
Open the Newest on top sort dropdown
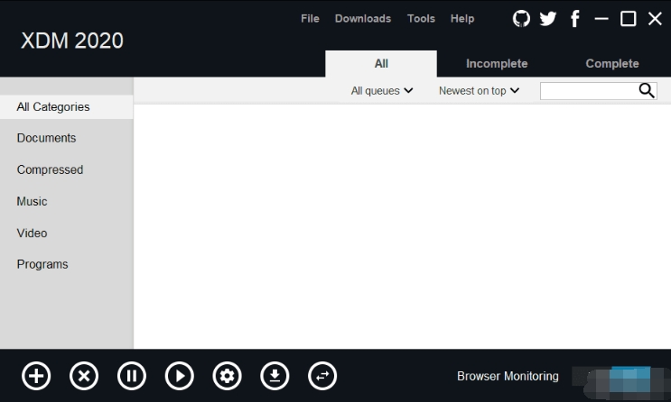pyautogui.click(x=479, y=90)
